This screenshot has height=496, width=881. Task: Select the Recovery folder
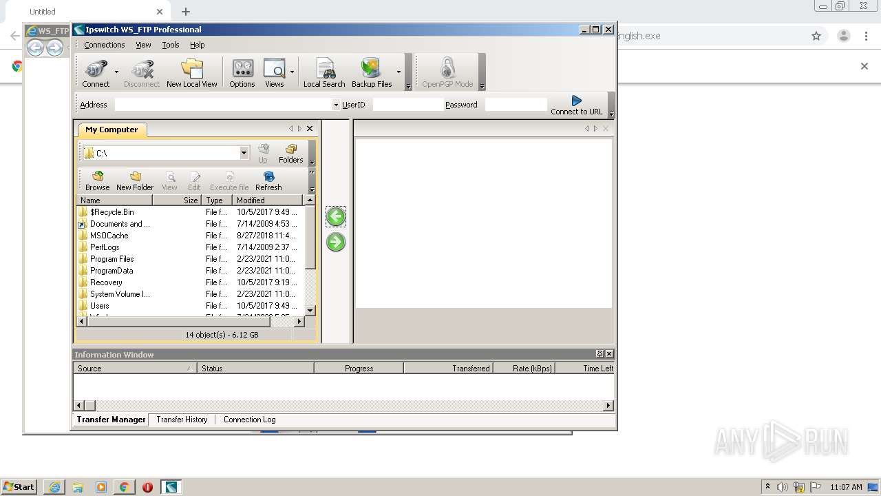tap(106, 282)
